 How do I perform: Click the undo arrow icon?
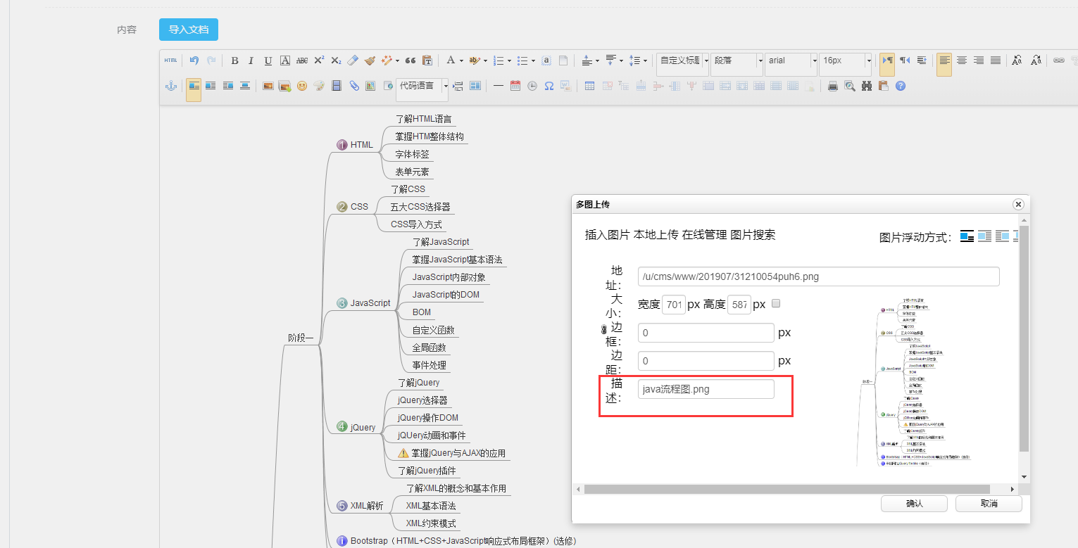click(194, 61)
